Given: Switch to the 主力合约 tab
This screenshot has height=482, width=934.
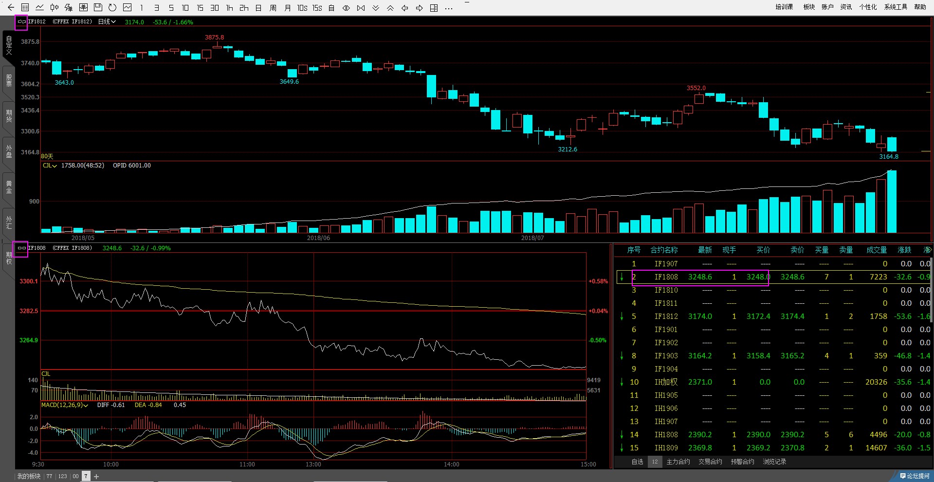Looking at the screenshot, I should 678,462.
